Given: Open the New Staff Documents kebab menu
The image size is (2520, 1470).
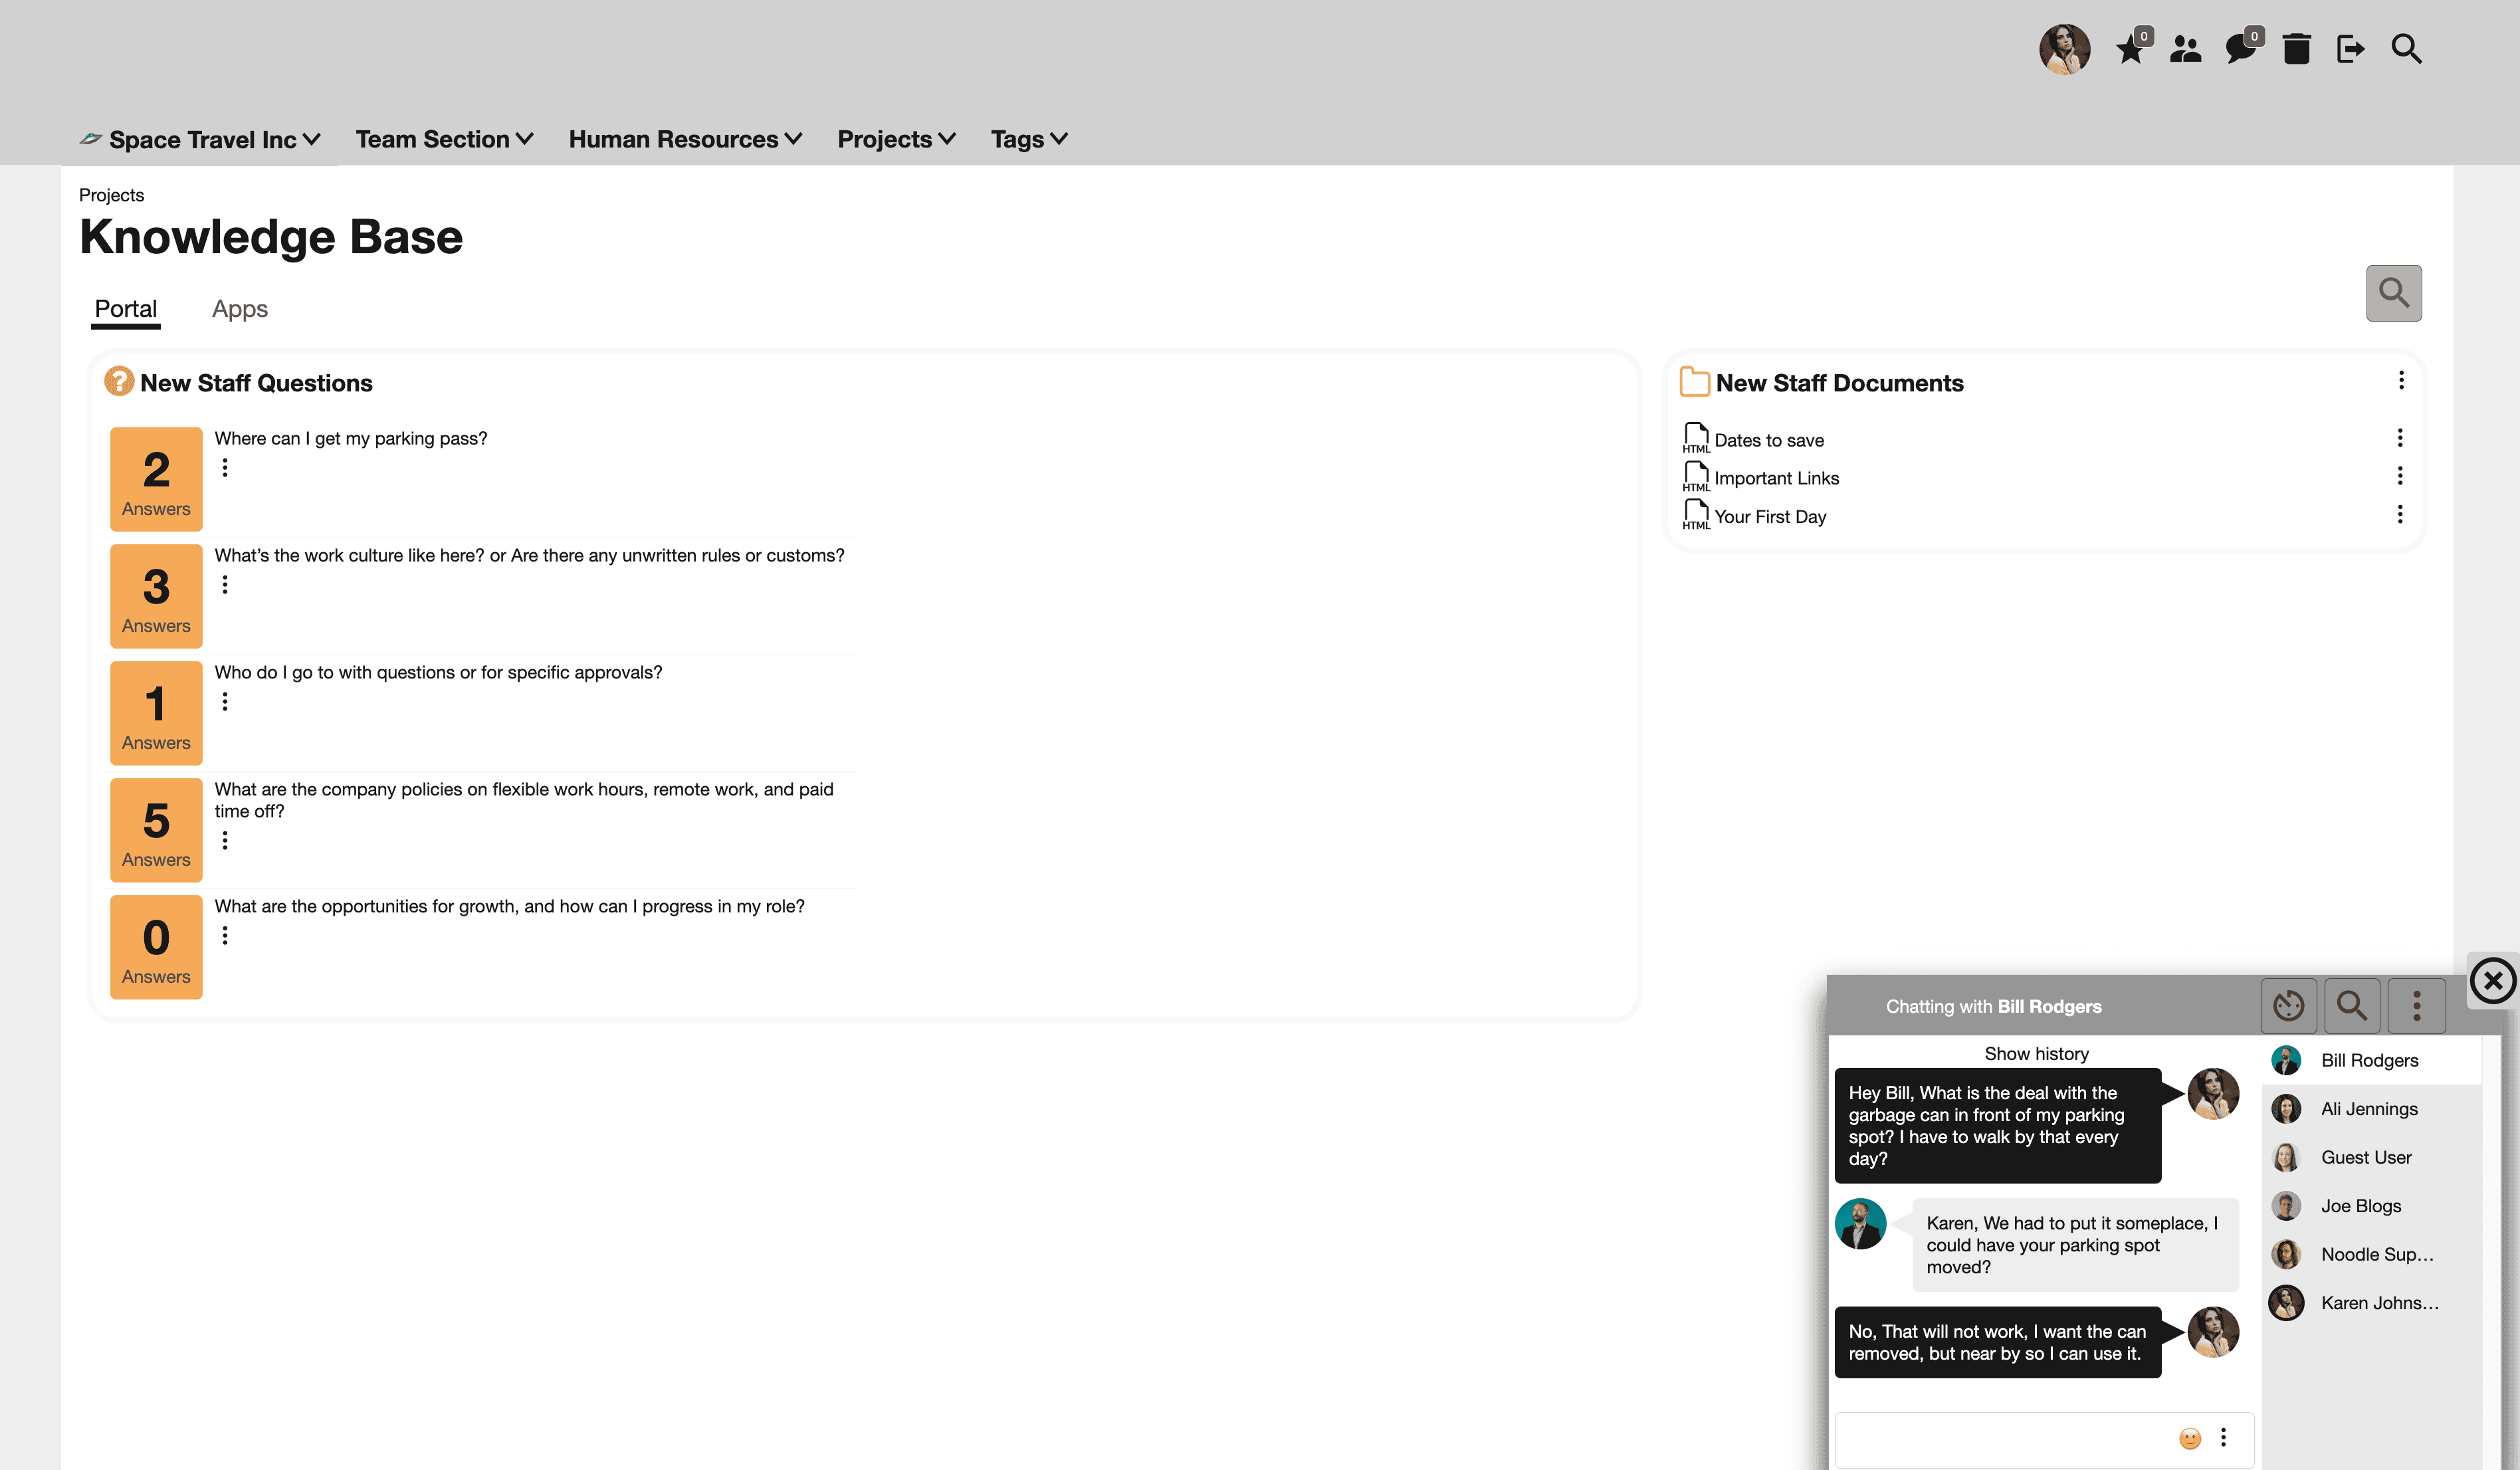Looking at the screenshot, I should (2400, 381).
